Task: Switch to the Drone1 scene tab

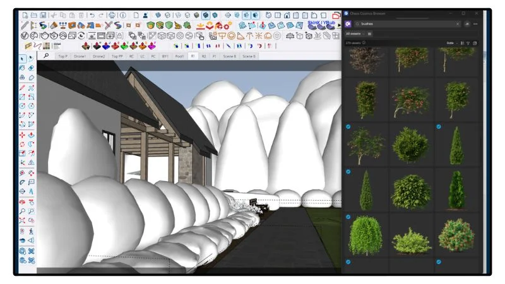Action: (x=80, y=56)
